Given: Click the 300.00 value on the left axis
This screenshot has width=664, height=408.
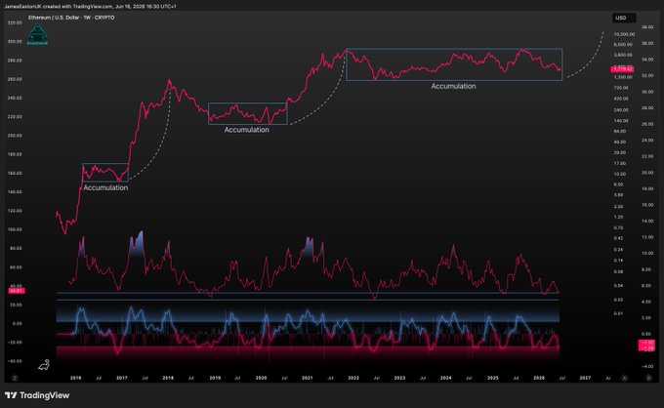Looking at the screenshot, I should (15, 41).
